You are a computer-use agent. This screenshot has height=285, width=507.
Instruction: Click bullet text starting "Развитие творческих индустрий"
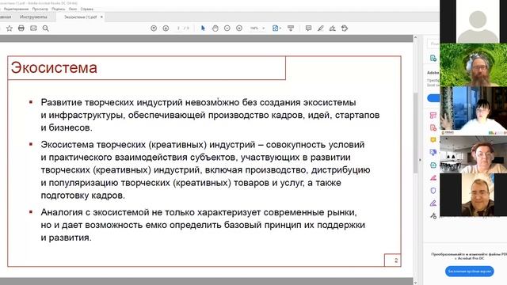[x=210, y=115]
